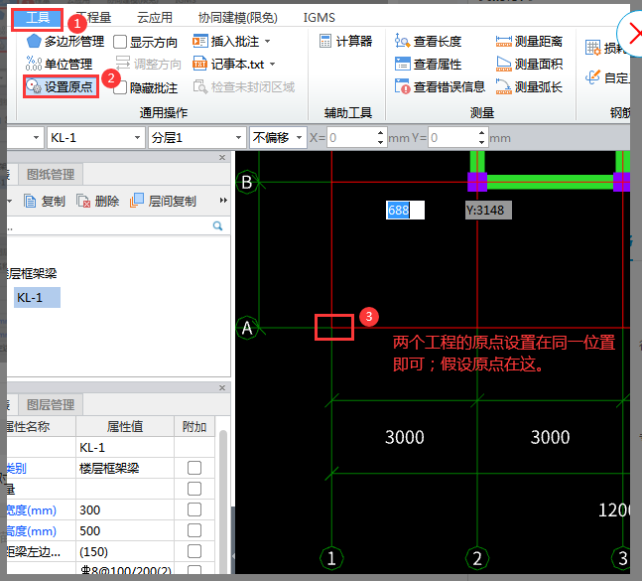Click the 属性值 column header
Image resolution: width=642 pixels, height=581 pixels.
coord(125,426)
